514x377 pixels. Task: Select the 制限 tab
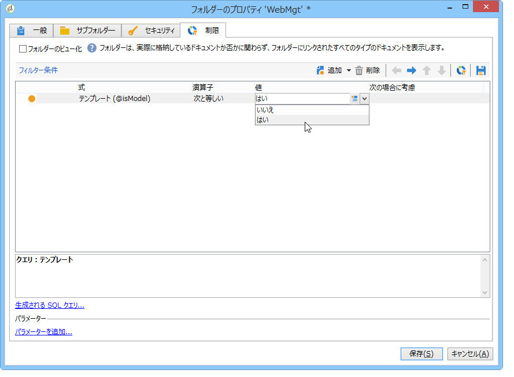(203, 31)
